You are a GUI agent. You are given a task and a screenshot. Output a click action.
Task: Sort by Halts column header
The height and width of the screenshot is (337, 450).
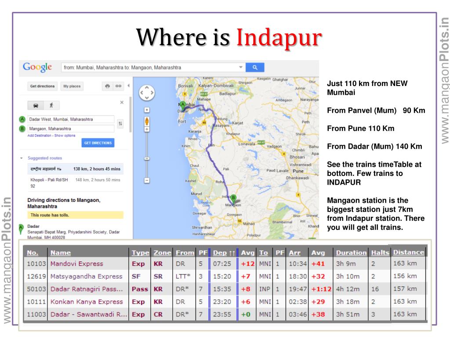[x=380, y=253]
